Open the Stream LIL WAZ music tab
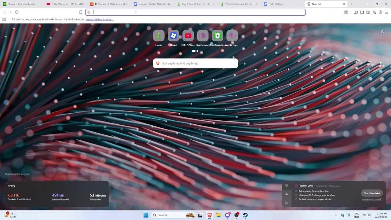 (x=109, y=4)
